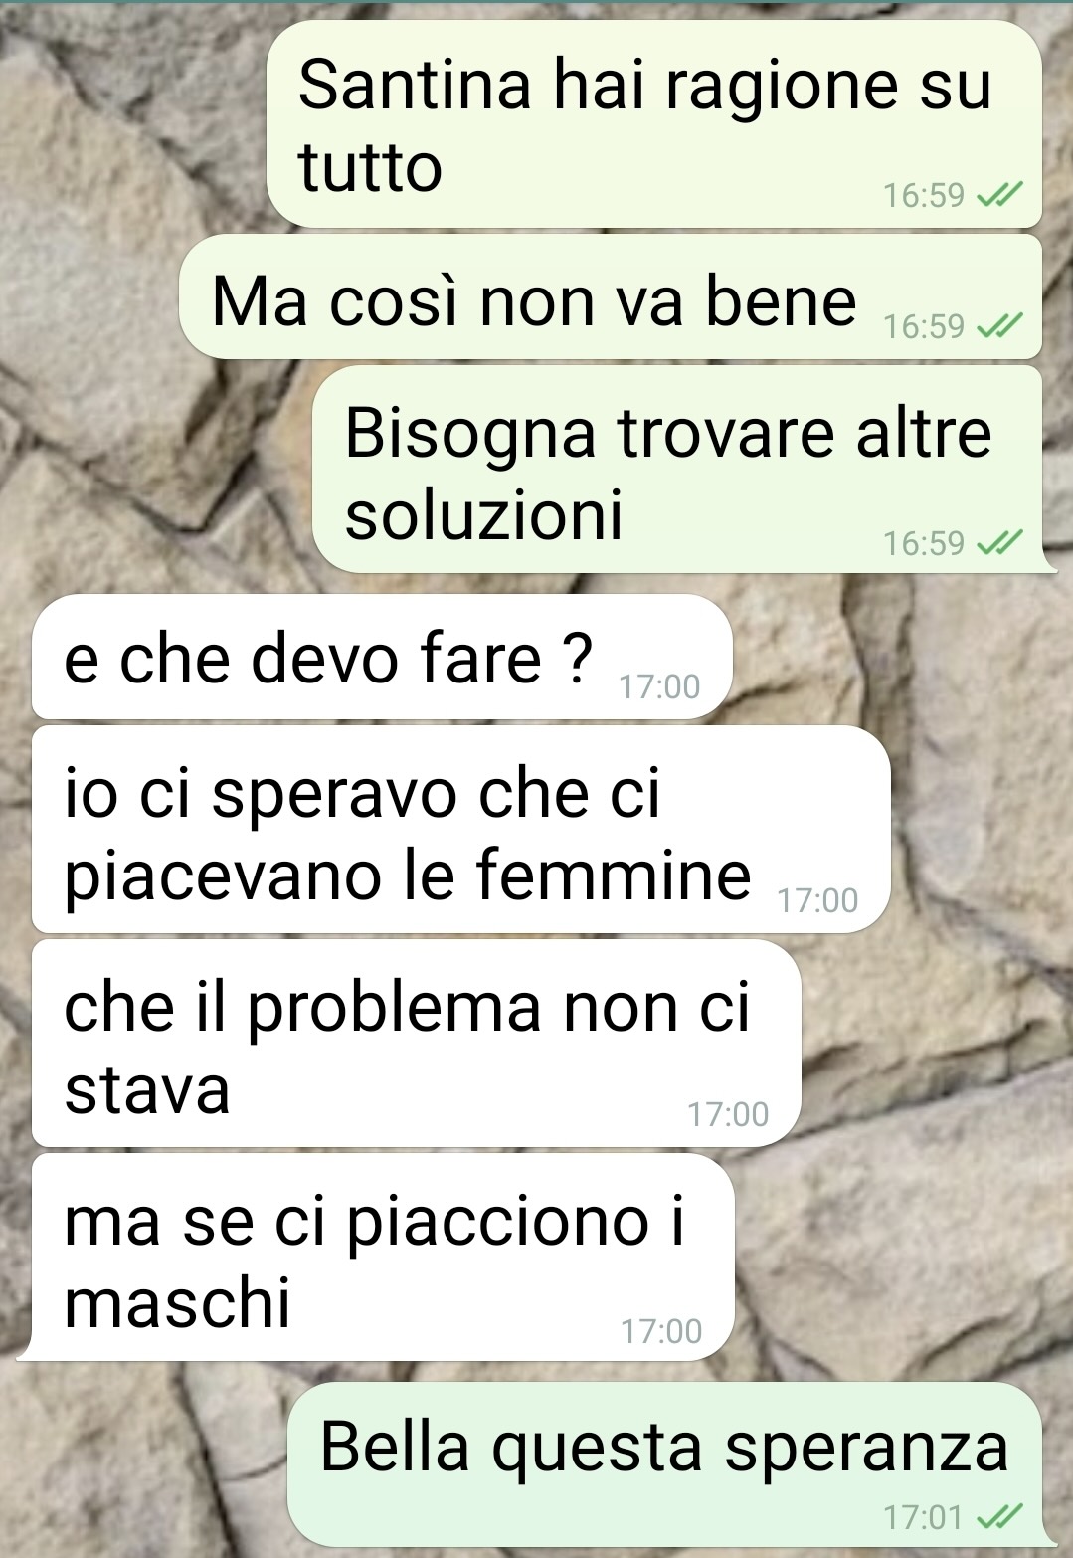Click the 17:00 timestamp on 'che il problema' bubble
The height and width of the screenshot is (1558, 1073).
(x=728, y=1114)
